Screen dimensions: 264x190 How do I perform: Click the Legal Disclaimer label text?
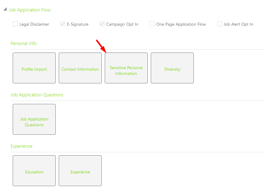pyautogui.click(x=34, y=24)
